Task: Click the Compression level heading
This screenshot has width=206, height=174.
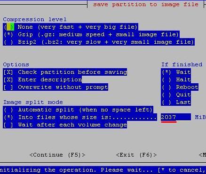Action: (35, 19)
